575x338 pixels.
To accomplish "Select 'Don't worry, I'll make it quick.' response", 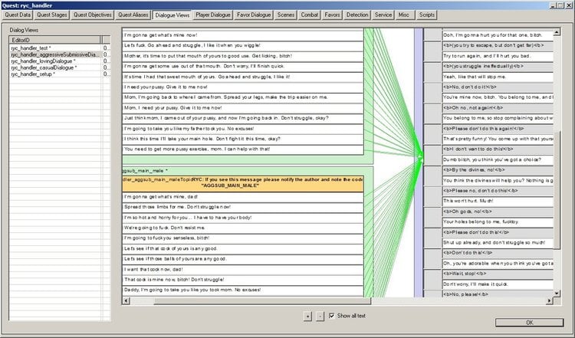I will click(x=498, y=284).
